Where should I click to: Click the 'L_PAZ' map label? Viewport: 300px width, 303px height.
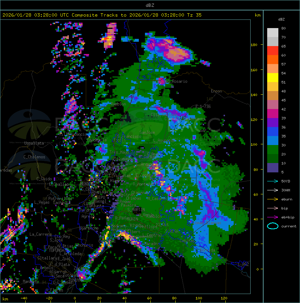coord(243,264)
